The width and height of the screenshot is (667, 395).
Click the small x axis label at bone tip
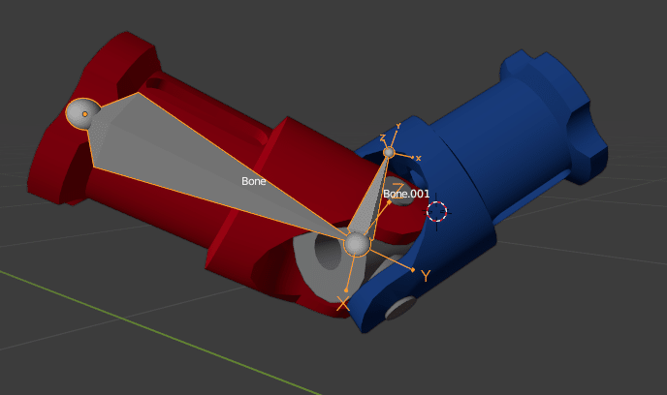tap(419, 159)
